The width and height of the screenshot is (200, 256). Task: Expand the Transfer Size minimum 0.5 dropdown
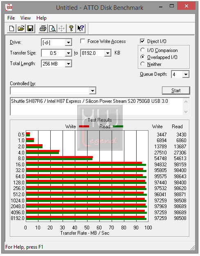[68, 53]
